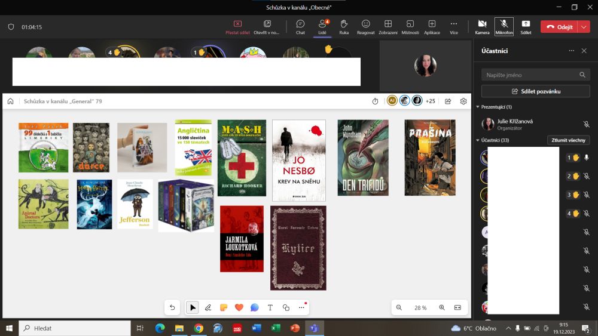Open Zobrazení view options

pos(388,27)
